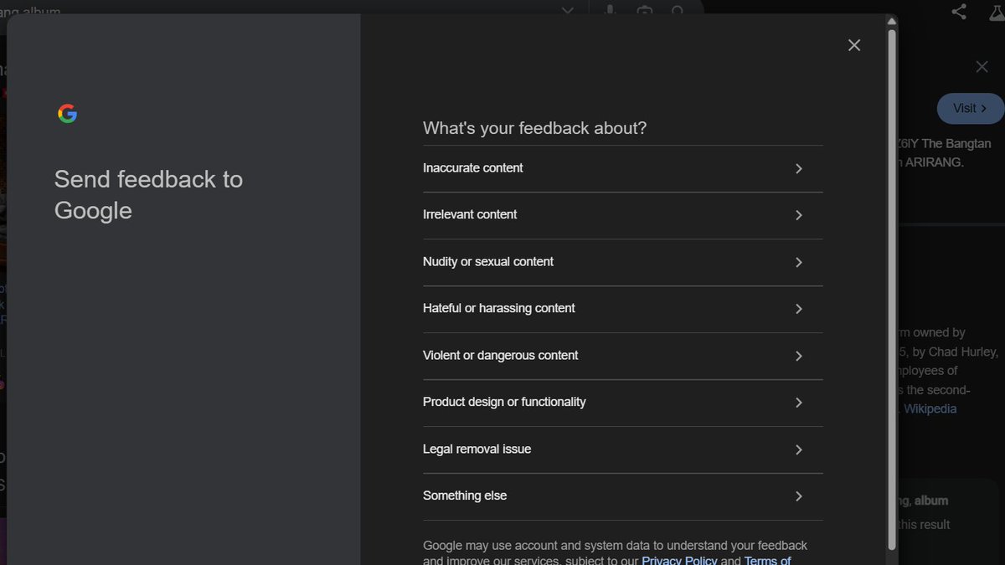Click the microphone voice search icon
Screen dimensions: 1005x565
(x=611, y=11)
